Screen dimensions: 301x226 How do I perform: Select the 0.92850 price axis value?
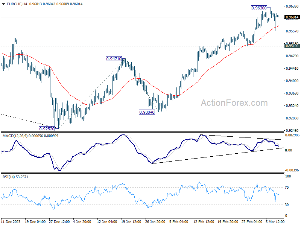(x=292, y=118)
